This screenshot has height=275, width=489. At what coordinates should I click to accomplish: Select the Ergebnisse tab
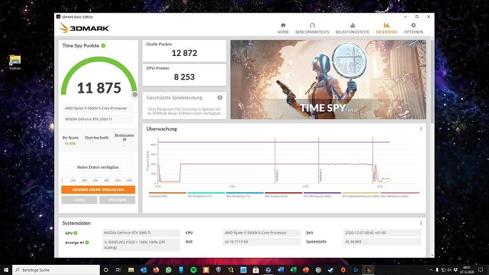(x=386, y=29)
